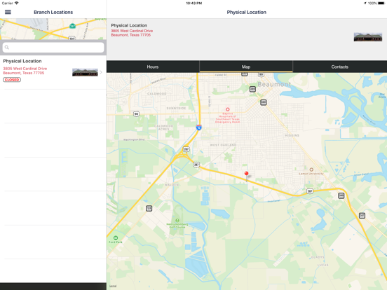Click the search field in branch list
This screenshot has width=387, height=290.
(x=53, y=48)
